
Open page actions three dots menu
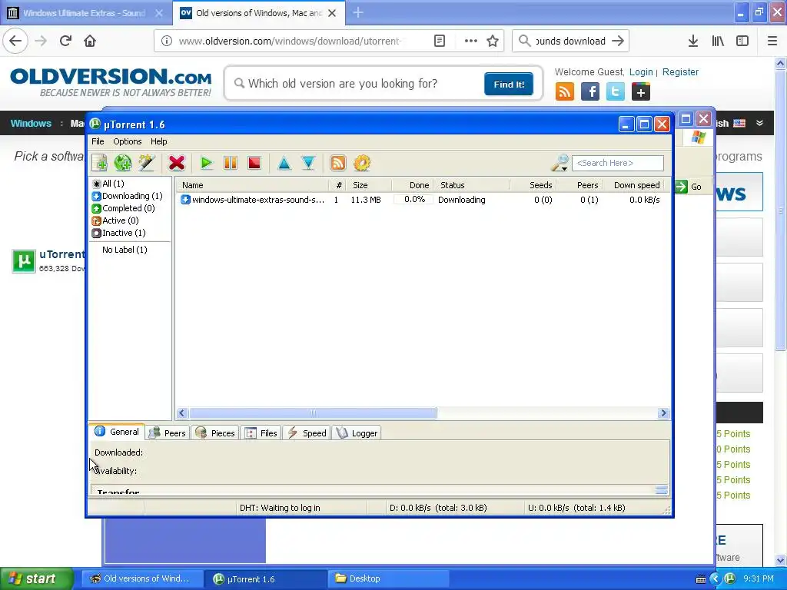tap(471, 41)
